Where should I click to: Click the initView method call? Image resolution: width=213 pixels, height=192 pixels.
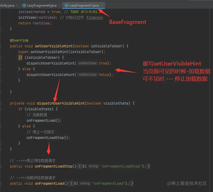tap(26, 17)
